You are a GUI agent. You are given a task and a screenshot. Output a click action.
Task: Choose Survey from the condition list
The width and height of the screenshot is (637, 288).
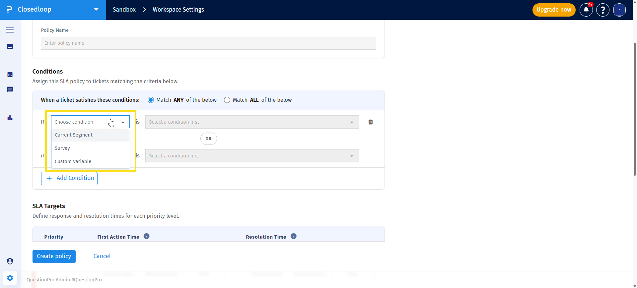coord(90,148)
